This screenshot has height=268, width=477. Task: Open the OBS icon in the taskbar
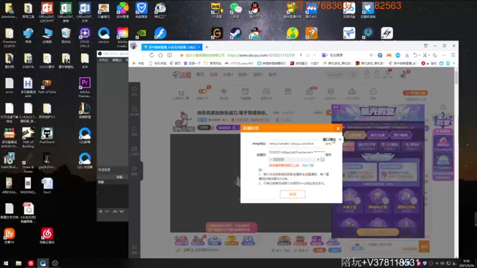[x=55, y=263]
